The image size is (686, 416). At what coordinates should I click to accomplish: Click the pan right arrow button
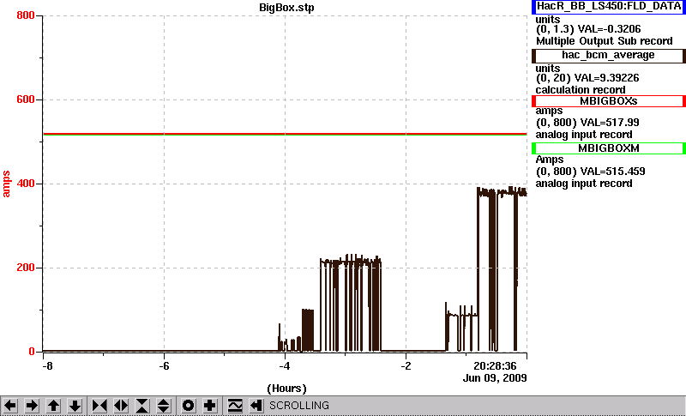point(32,406)
